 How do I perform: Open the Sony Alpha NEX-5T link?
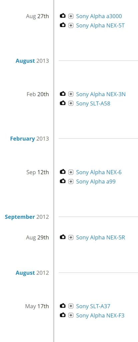tap(100, 25)
